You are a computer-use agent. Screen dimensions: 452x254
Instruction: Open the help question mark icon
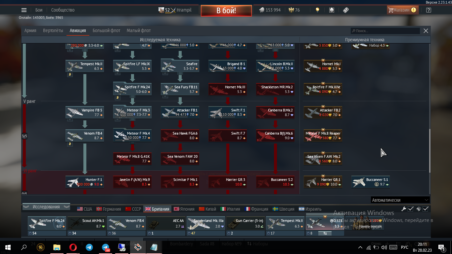tap(429, 10)
